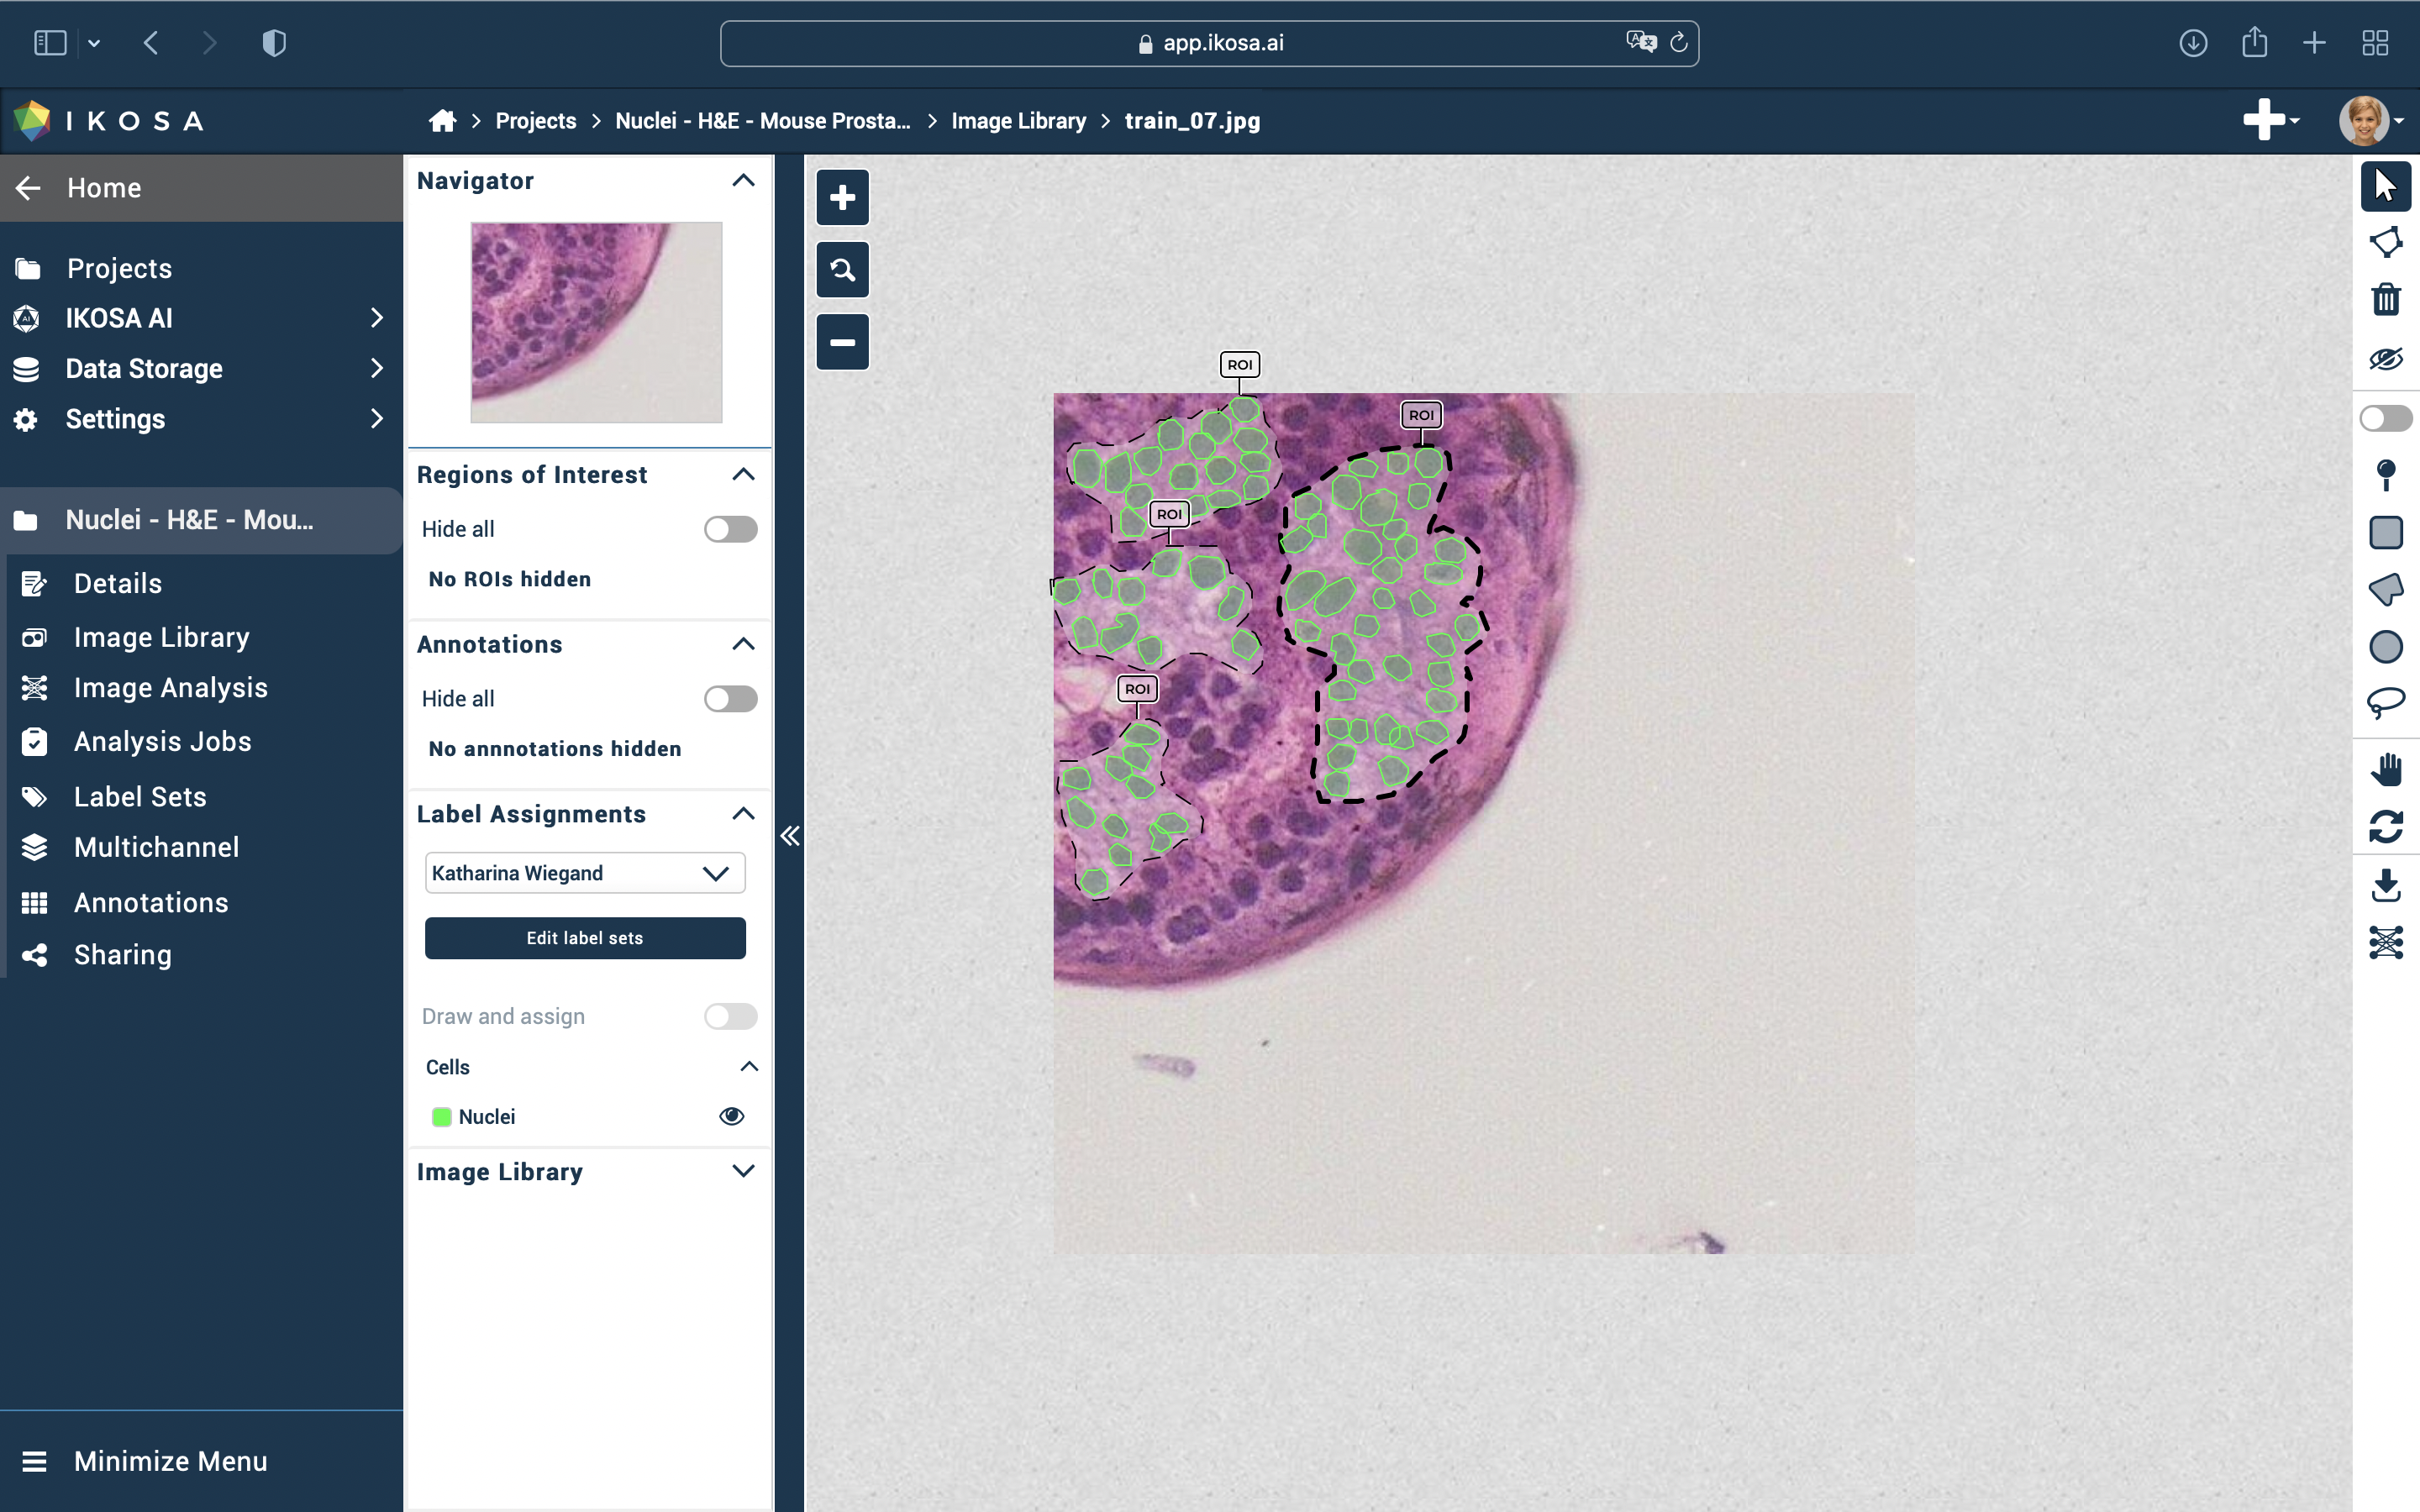Select the point marker tool

(x=2385, y=475)
